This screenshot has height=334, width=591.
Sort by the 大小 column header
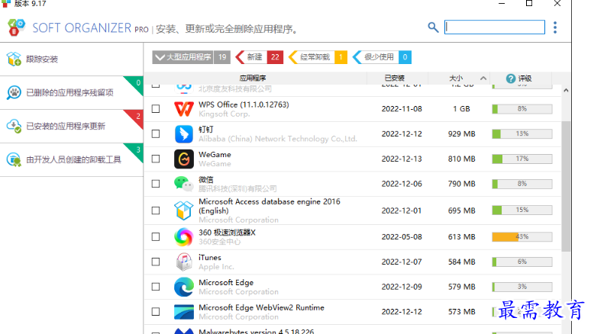tap(459, 79)
